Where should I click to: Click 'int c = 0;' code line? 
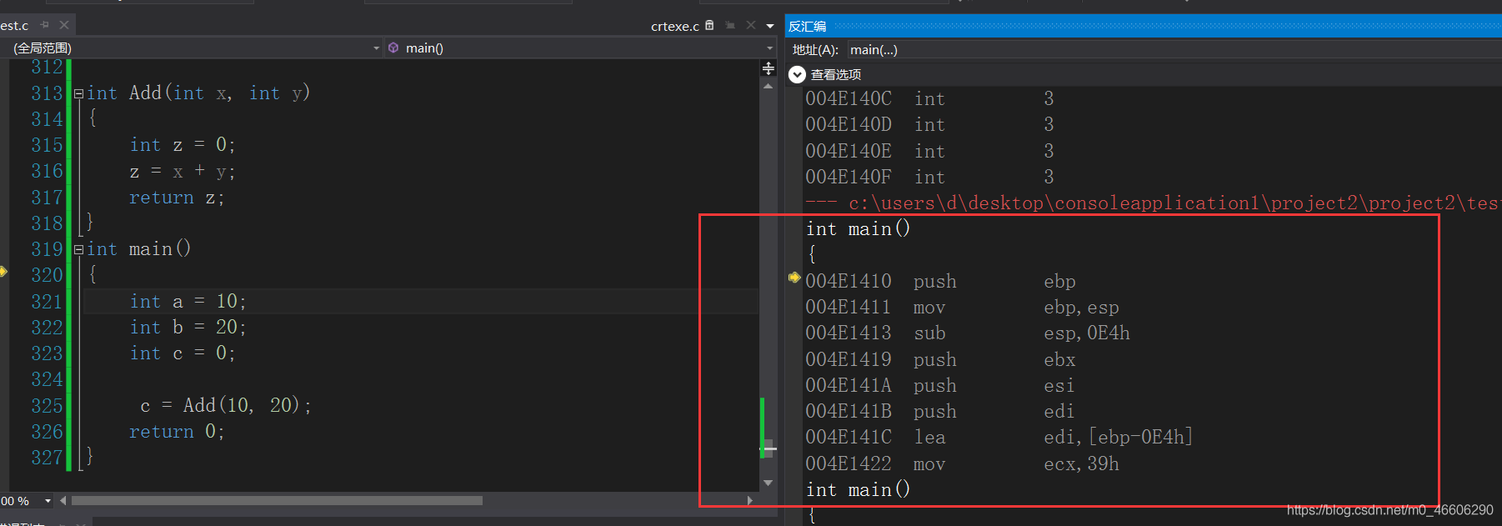tap(183, 353)
